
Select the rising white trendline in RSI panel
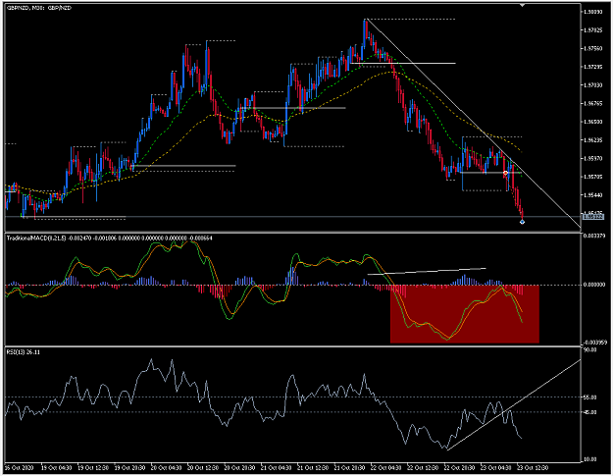click(514, 404)
